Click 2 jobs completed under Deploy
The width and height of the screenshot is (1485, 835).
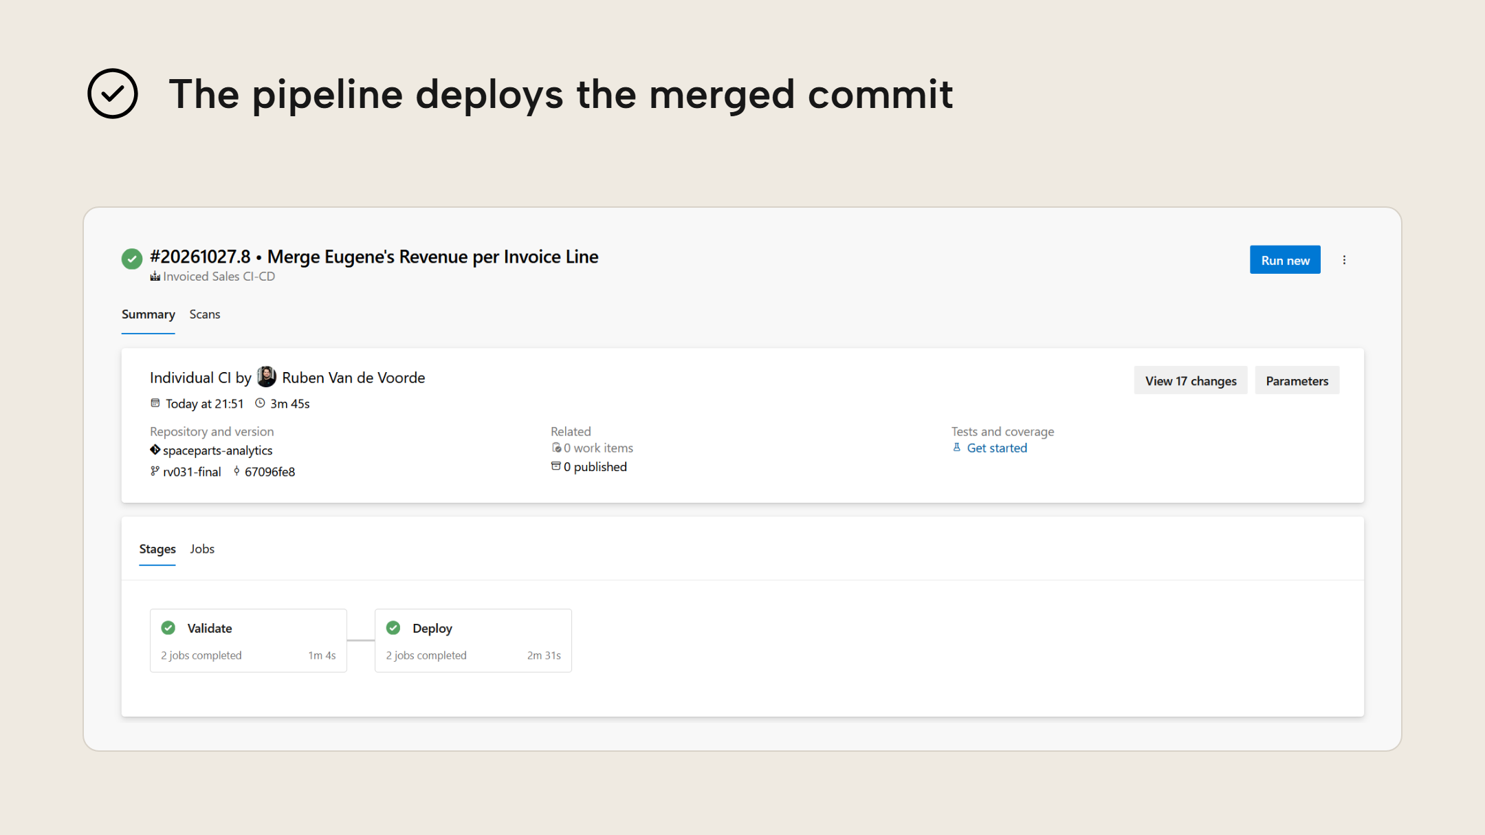[426, 655]
